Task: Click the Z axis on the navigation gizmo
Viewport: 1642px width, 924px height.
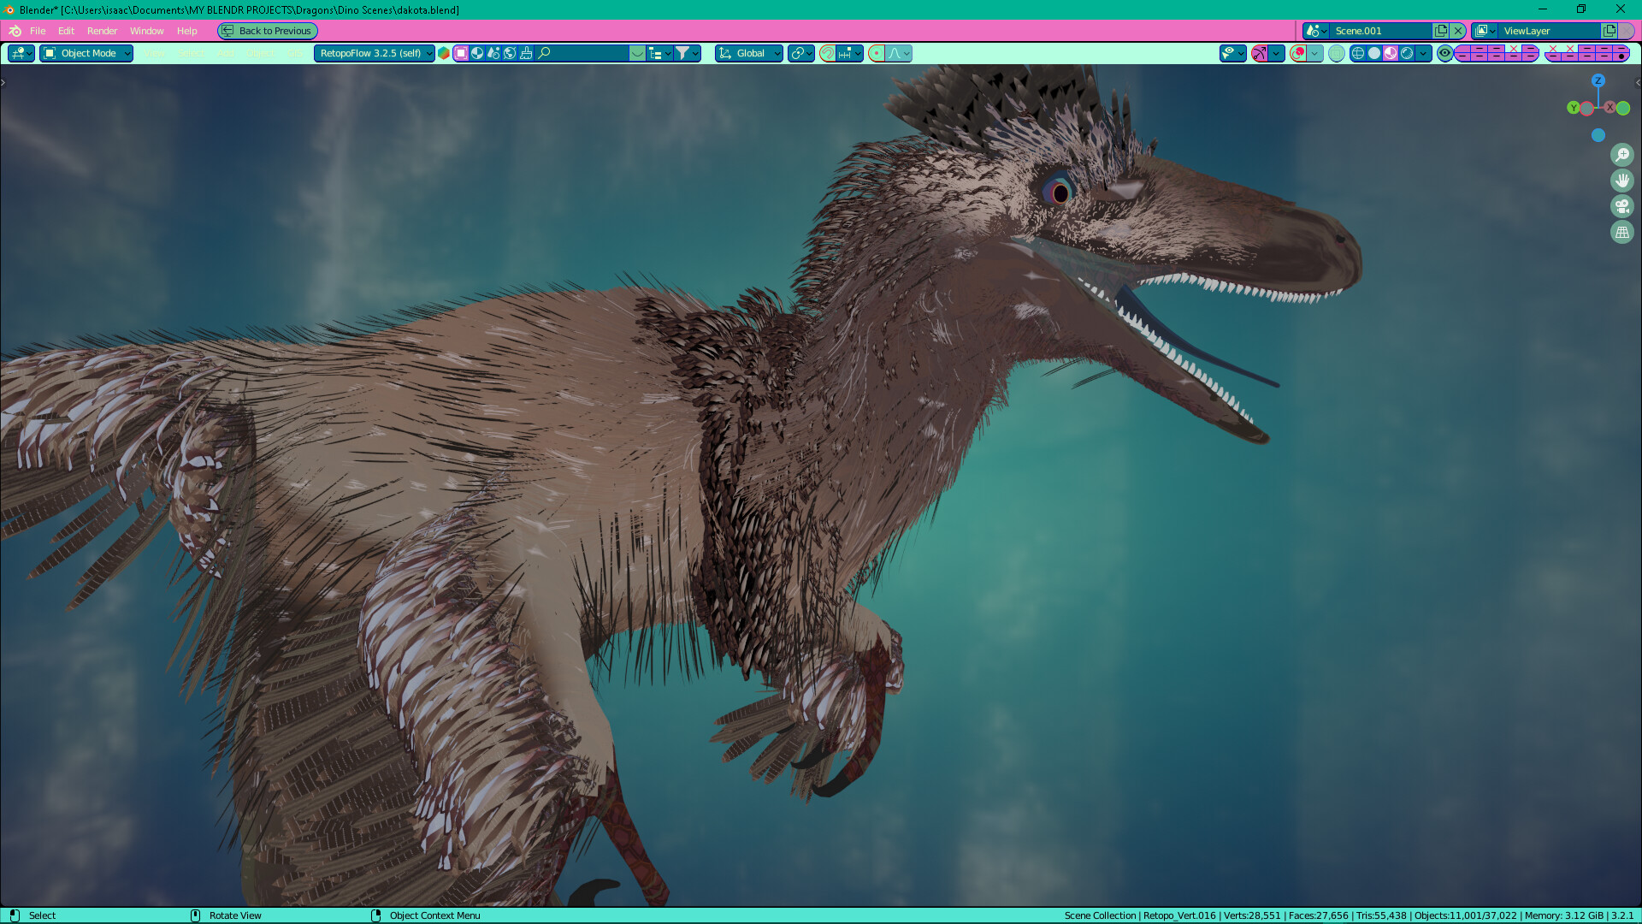Action: tap(1598, 82)
